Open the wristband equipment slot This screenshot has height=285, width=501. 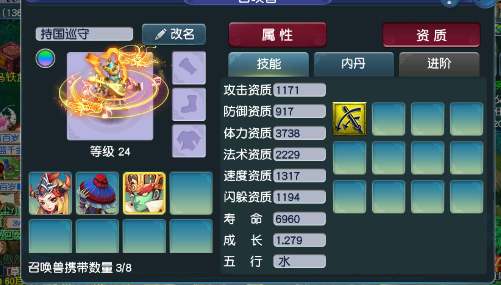189,68
